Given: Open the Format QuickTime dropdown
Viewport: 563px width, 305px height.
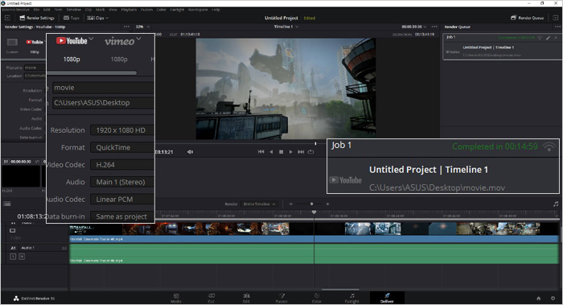Looking at the screenshot, I should 122,147.
